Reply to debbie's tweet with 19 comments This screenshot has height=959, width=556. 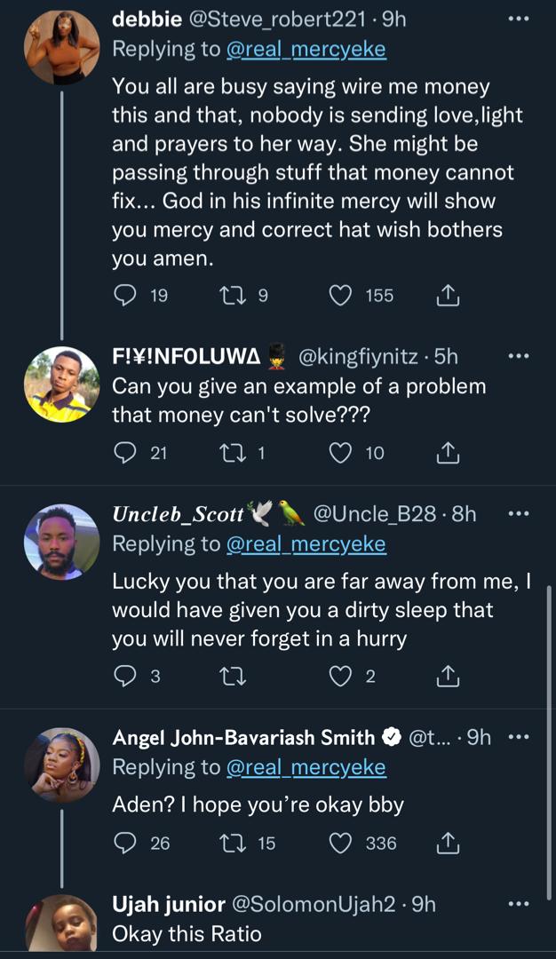[x=126, y=295]
